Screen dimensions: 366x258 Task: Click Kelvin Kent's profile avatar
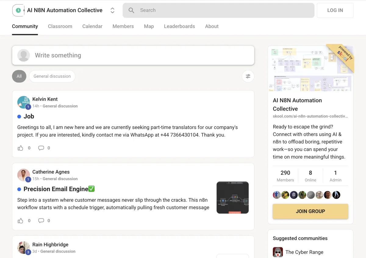[23, 102]
